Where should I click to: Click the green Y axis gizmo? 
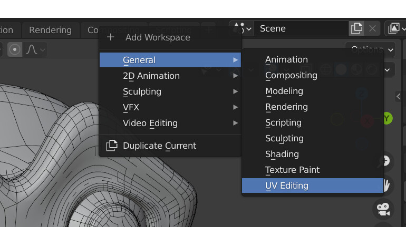click(386, 118)
